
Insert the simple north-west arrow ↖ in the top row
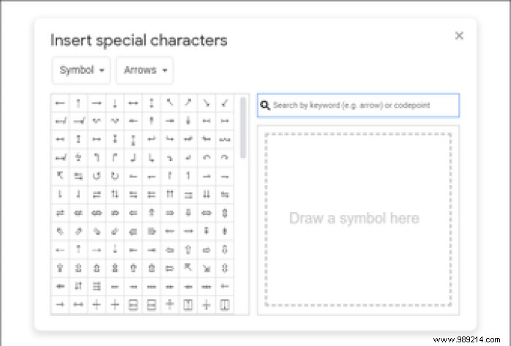(x=169, y=103)
